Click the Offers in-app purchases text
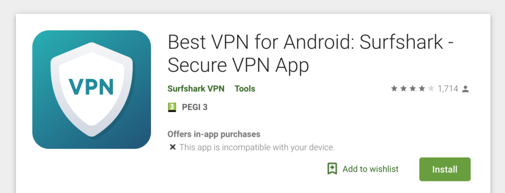This screenshot has width=505, height=193. [214, 134]
